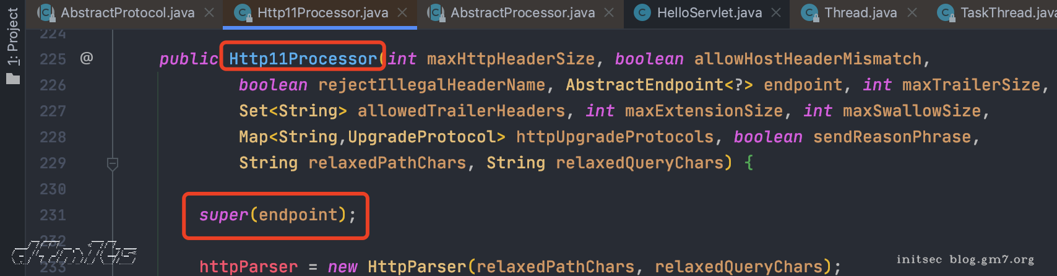This screenshot has height=276, width=1057.
Task: Close the HelloServlet.java tab
Action: [x=776, y=12]
